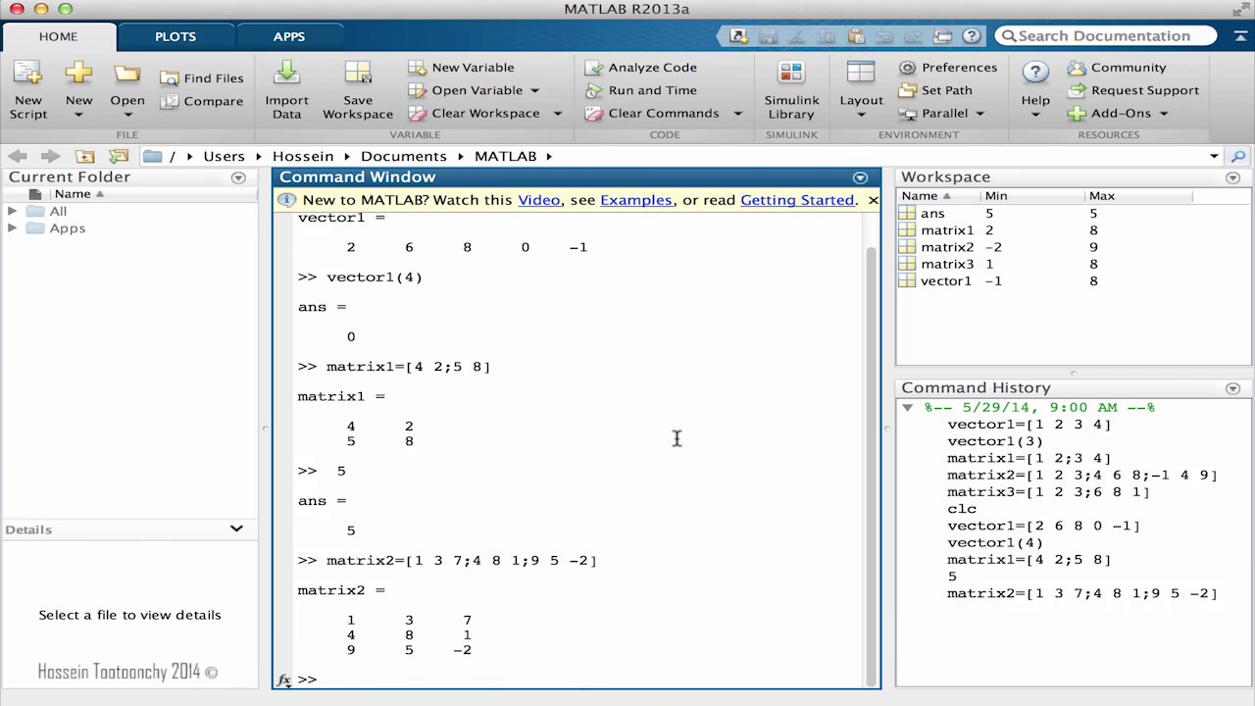Click Request Support
This screenshot has height=706, width=1255.
click(x=1133, y=90)
